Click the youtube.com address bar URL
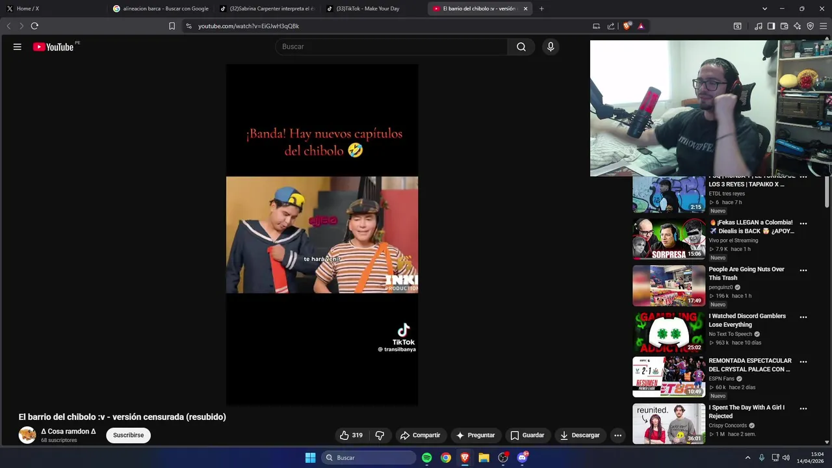 [x=248, y=26]
